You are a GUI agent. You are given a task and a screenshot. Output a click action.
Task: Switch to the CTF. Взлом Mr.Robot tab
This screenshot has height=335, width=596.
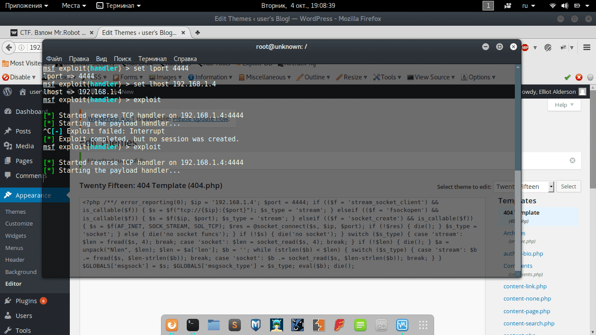[52, 33]
